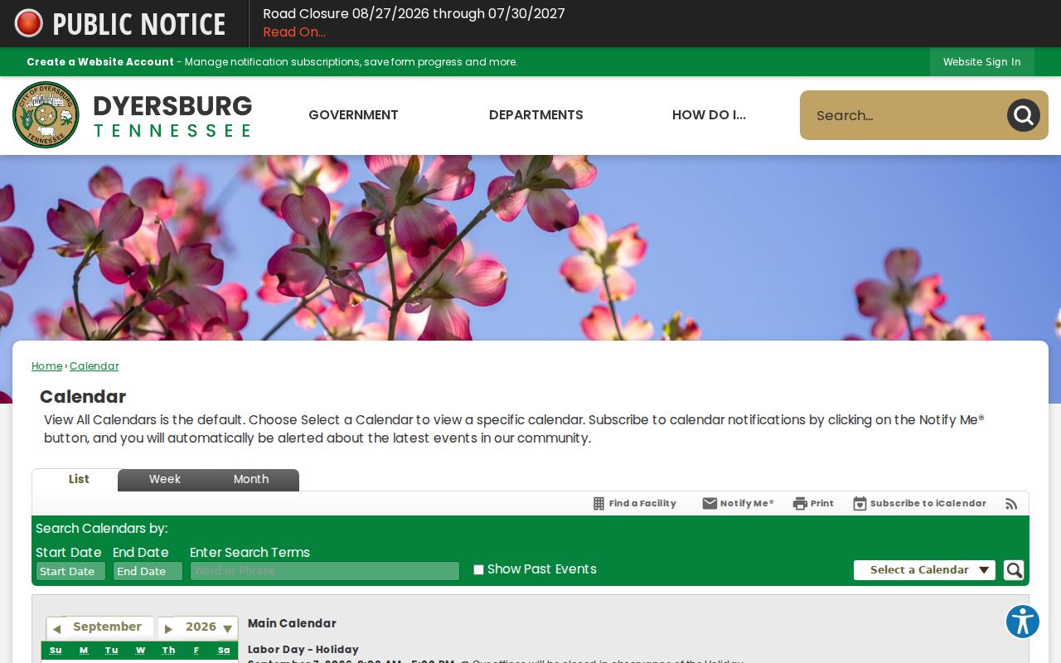The width and height of the screenshot is (1061, 663).
Task: Click Create a Website Account link
Action: coord(100,62)
